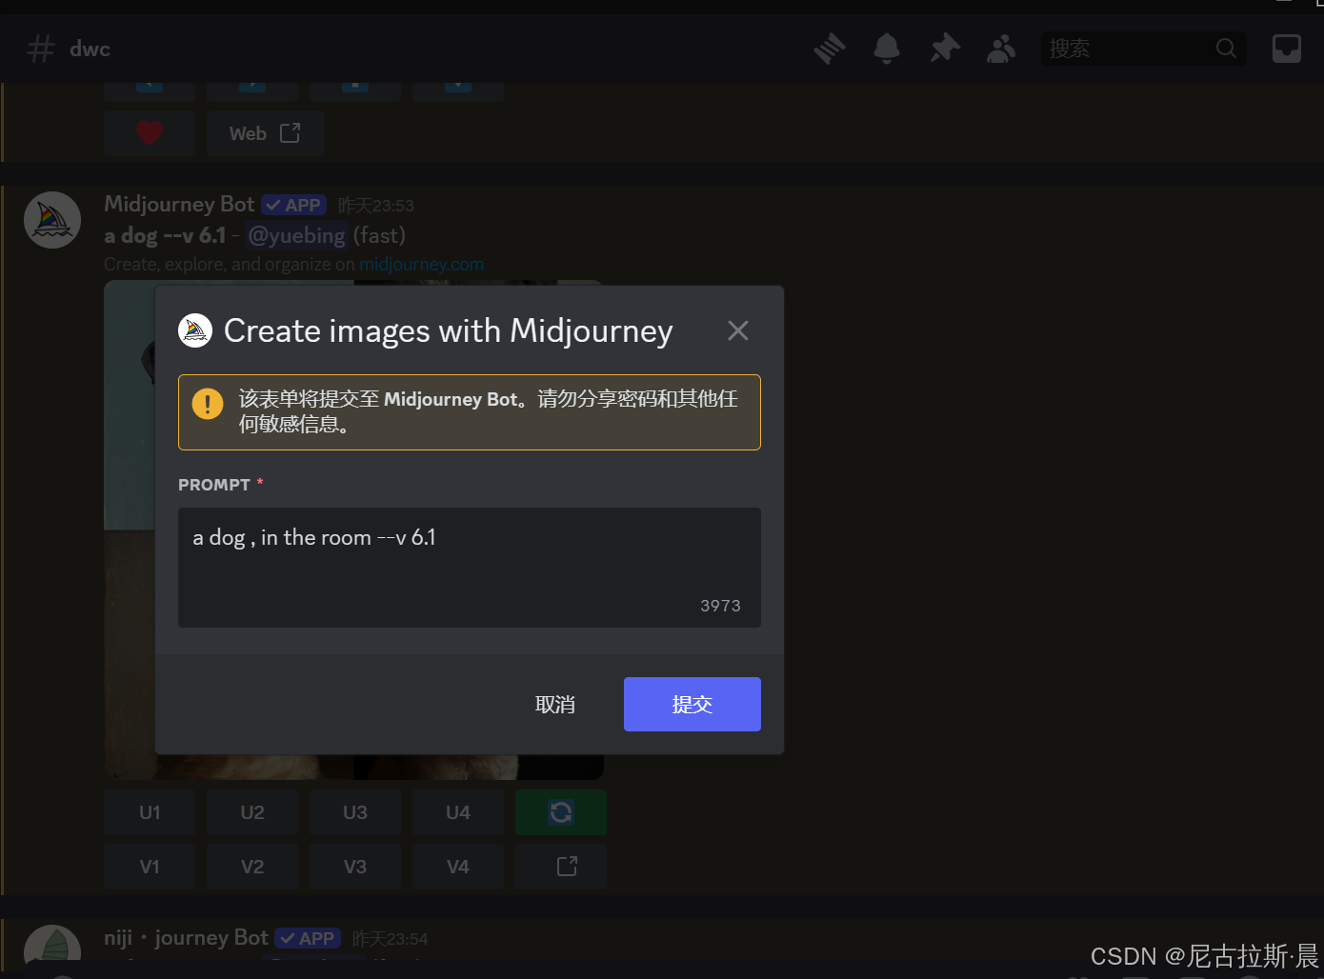
Task: Open notification settings bell icon
Action: coord(887,49)
